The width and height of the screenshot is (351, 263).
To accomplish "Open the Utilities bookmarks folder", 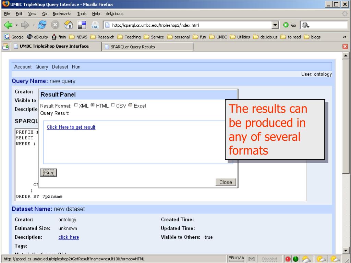I will [240, 37].
